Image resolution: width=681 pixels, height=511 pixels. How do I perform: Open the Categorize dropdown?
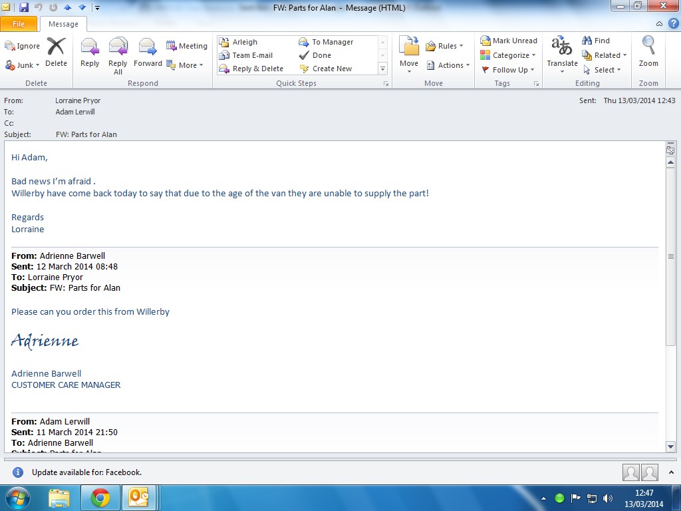[x=507, y=55]
